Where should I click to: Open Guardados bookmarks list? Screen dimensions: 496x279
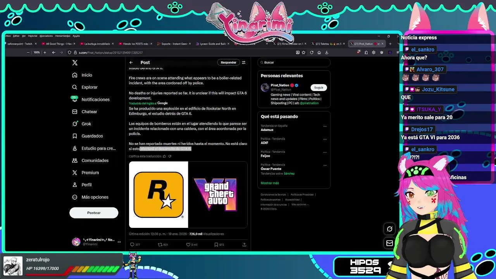tap(88, 136)
